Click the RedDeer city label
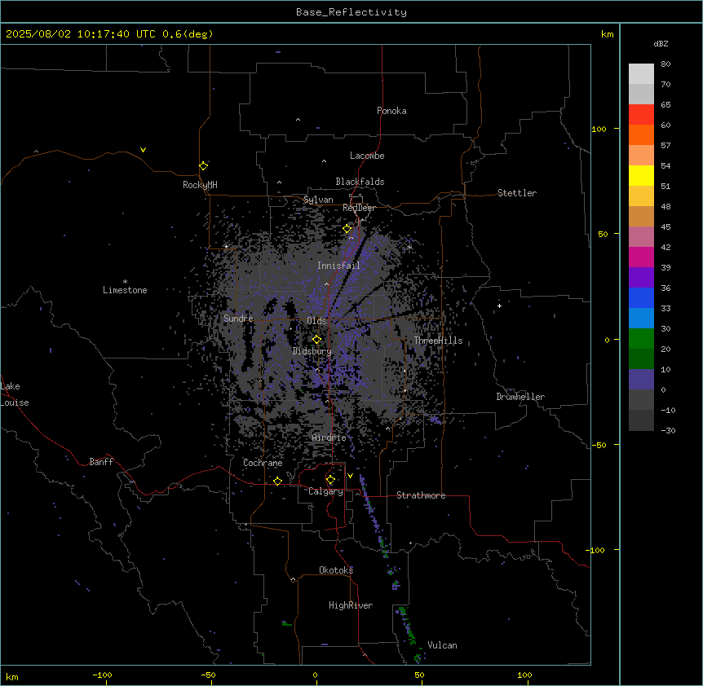 click(x=359, y=208)
